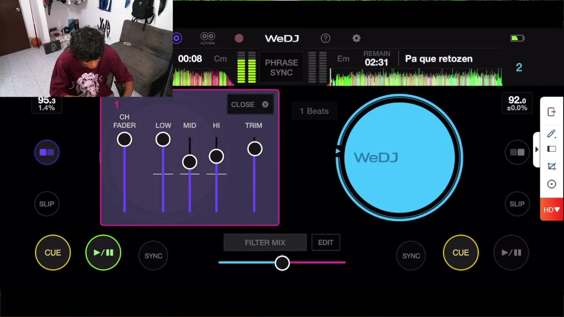Close the deck 1 mixer panel
This screenshot has height=317, width=564.
250,104
